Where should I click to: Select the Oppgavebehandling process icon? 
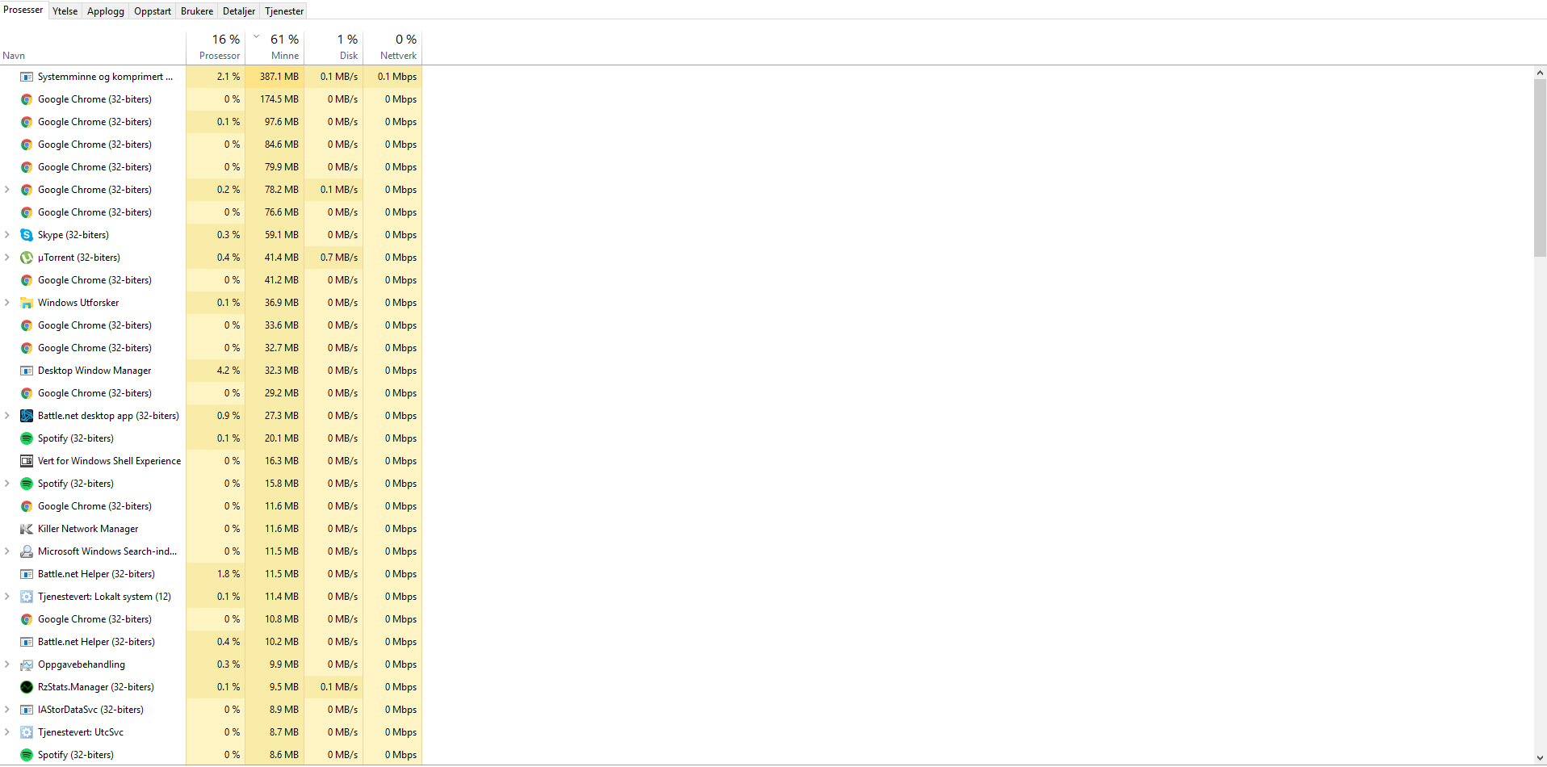(27, 664)
